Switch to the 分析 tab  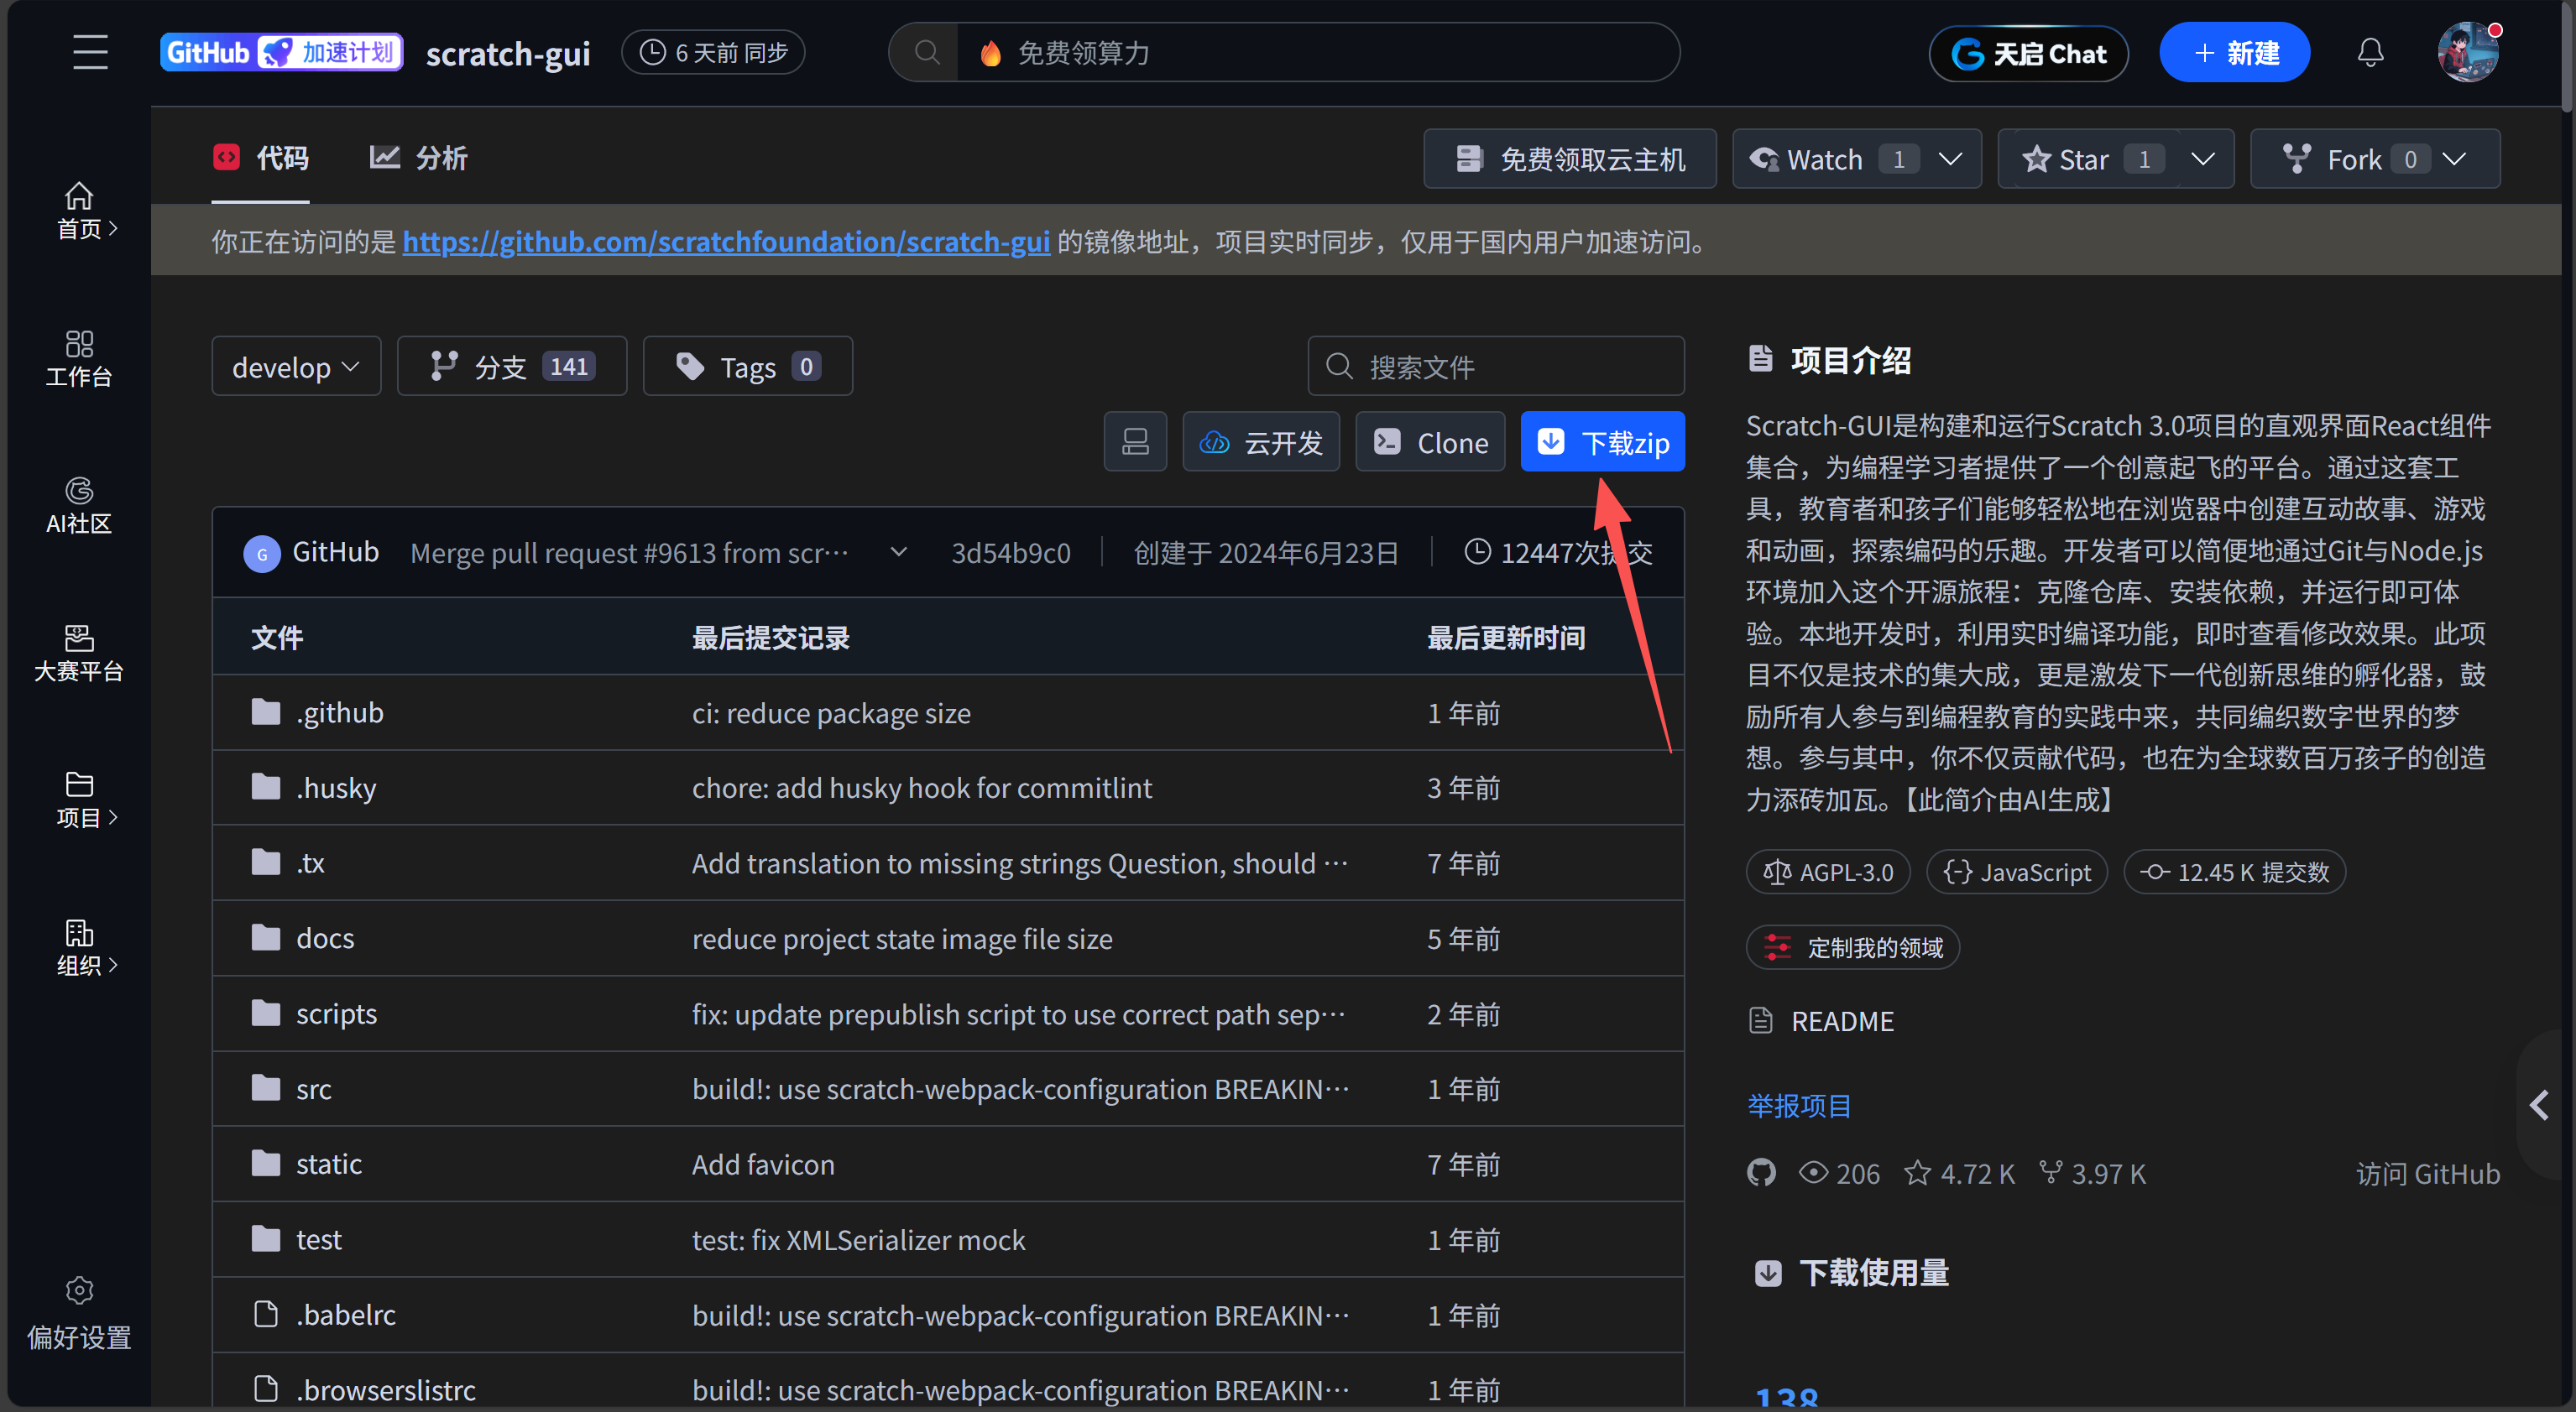point(419,158)
